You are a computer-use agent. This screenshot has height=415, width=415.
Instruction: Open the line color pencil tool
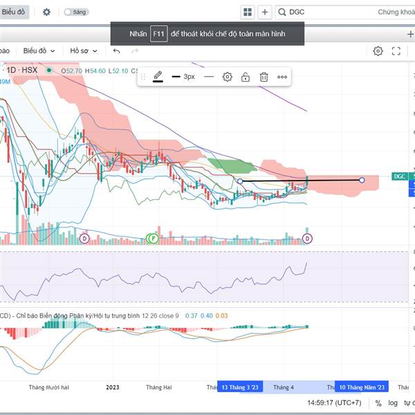[x=158, y=77]
